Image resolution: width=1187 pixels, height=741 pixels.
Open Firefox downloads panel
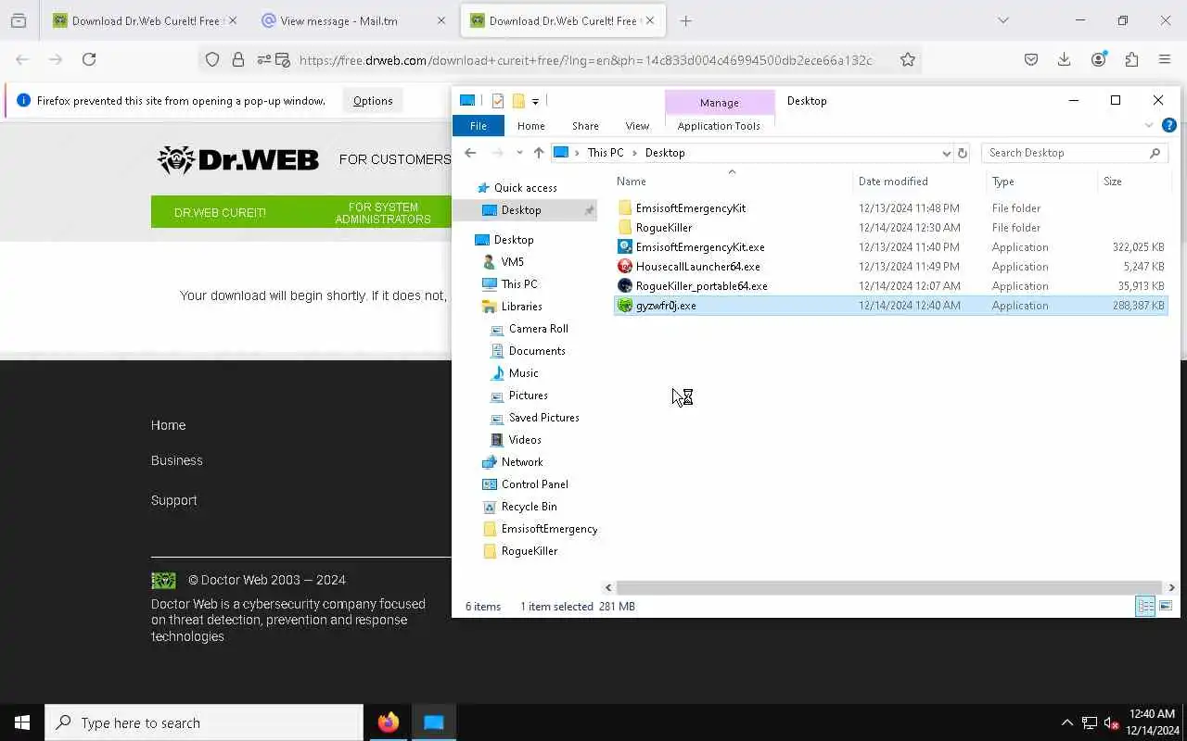[1065, 59]
